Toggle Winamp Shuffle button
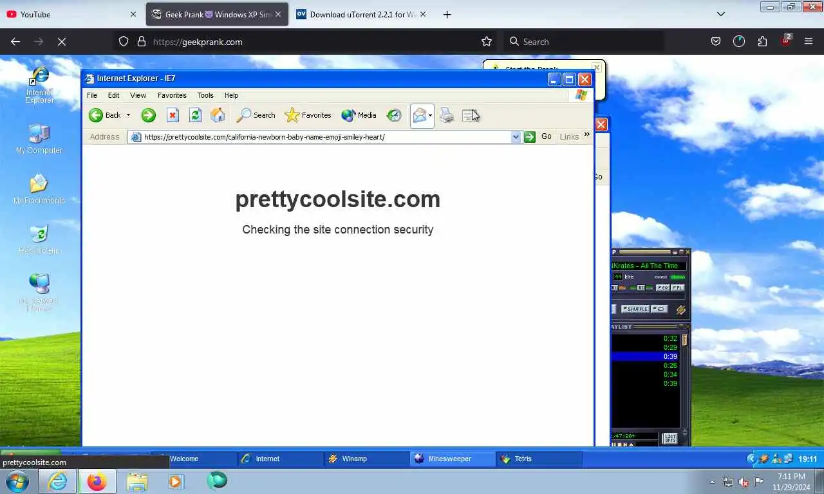 (635, 309)
